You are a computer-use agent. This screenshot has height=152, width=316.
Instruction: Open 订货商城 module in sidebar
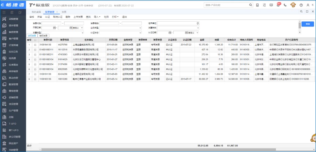pos(13,45)
